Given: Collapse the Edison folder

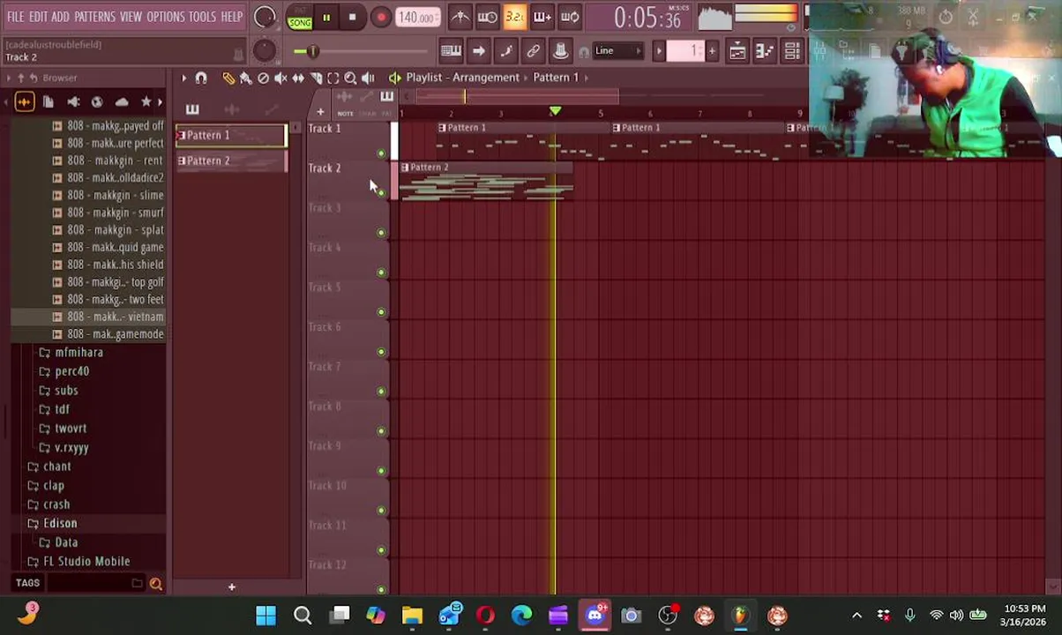Looking at the screenshot, I should click(x=60, y=523).
